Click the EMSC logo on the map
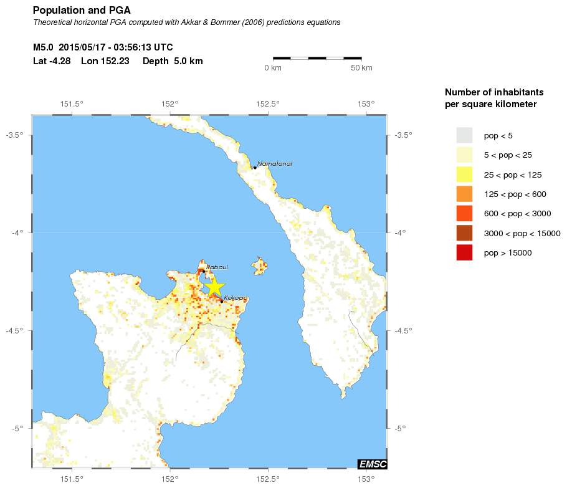 coord(371,464)
